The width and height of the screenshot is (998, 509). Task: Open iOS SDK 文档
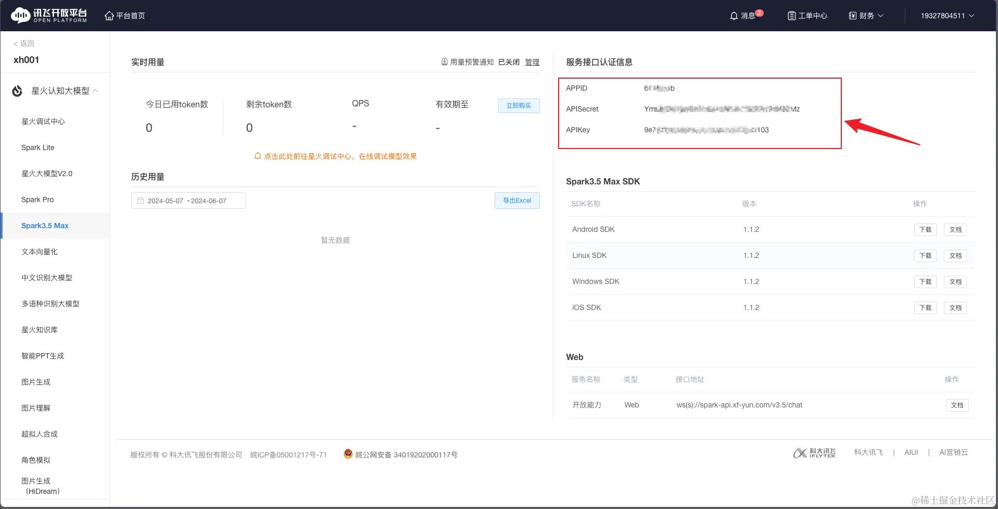pyautogui.click(x=955, y=308)
